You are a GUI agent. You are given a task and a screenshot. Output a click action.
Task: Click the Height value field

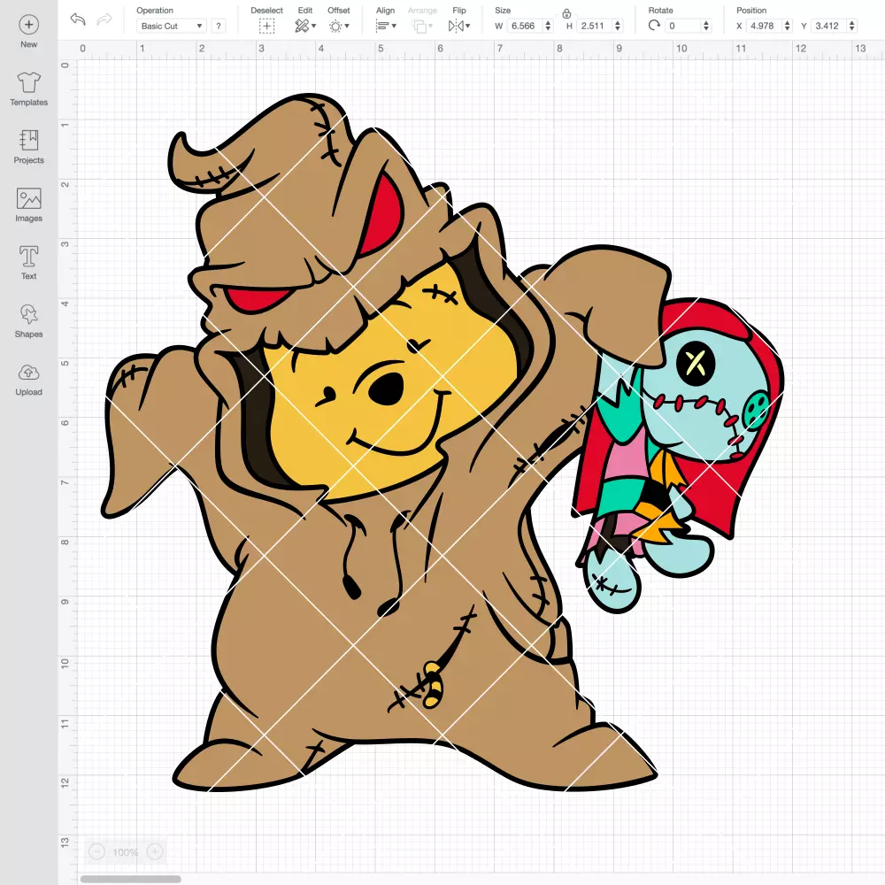point(595,26)
